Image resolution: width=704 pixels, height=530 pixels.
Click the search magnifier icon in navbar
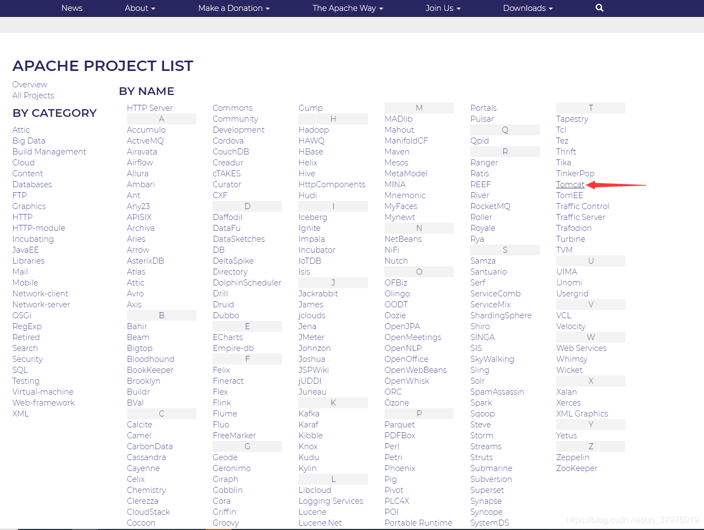(x=599, y=8)
